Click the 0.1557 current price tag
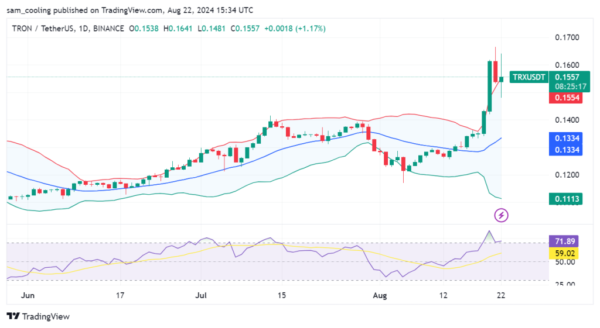The width and height of the screenshot is (600, 328). coord(567,77)
